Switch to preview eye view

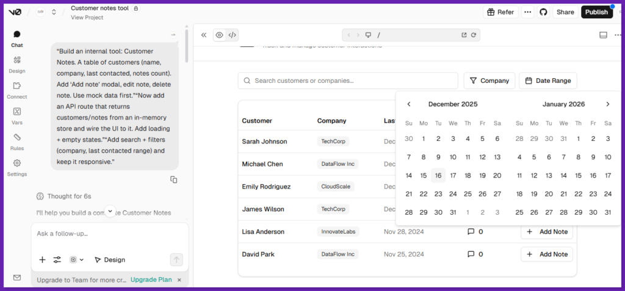click(219, 35)
